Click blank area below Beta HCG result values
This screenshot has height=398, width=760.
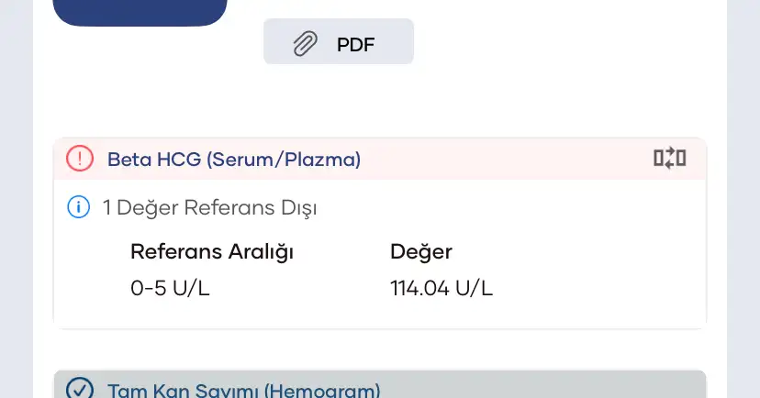(367, 314)
